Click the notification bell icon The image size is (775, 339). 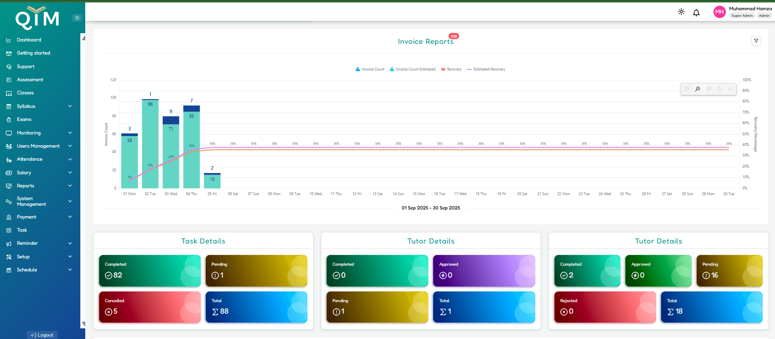696,13
